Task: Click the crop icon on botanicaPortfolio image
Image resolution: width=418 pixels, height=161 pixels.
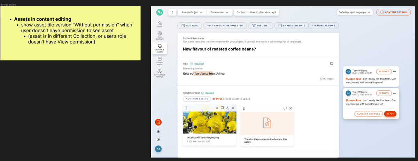Action: point(217,108)
